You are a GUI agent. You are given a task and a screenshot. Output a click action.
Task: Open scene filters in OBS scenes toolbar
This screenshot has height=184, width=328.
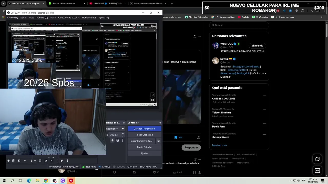19,161
